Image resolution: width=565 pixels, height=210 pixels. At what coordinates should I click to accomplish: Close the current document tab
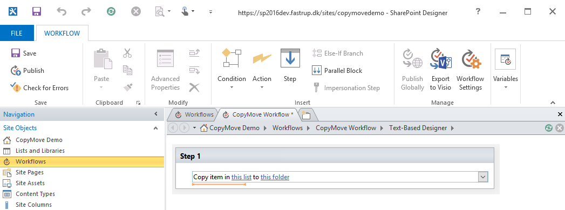(560, 114)
